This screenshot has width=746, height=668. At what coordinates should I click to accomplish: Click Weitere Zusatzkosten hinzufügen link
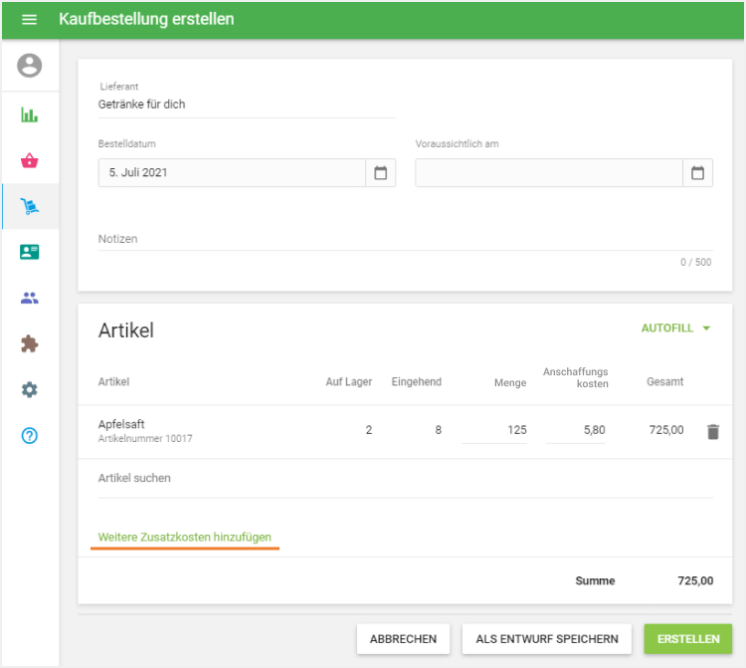184,538
